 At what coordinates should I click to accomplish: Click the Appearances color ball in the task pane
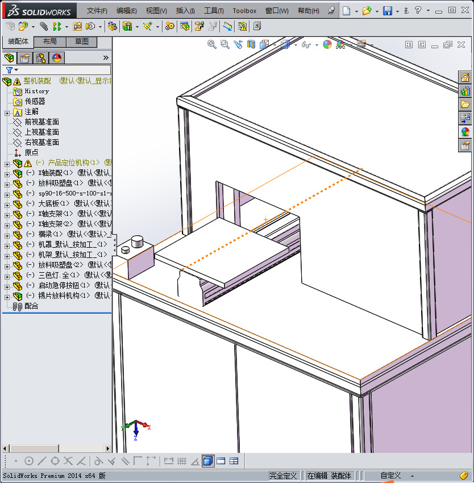(465, 131)
